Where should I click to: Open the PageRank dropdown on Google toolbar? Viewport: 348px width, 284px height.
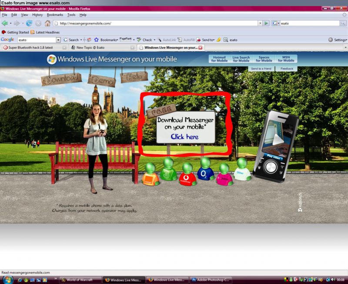[134, 40]
